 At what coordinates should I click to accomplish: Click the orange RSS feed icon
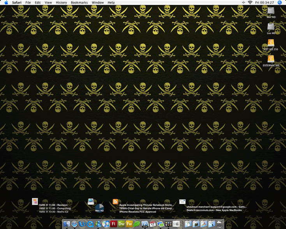tap(115, 201)
